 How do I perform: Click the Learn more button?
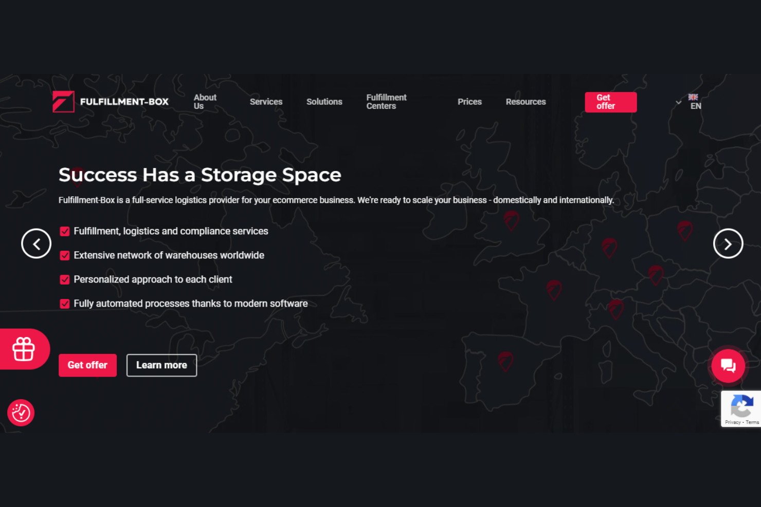tap(161, 365)
